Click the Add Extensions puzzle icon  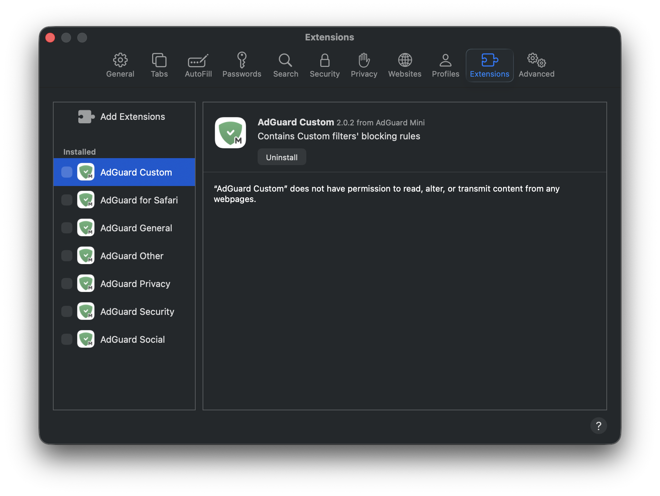(x=86, y=116)
